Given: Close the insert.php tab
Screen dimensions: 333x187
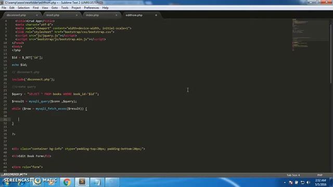Looking at the screenshot, I should (76, 15).
